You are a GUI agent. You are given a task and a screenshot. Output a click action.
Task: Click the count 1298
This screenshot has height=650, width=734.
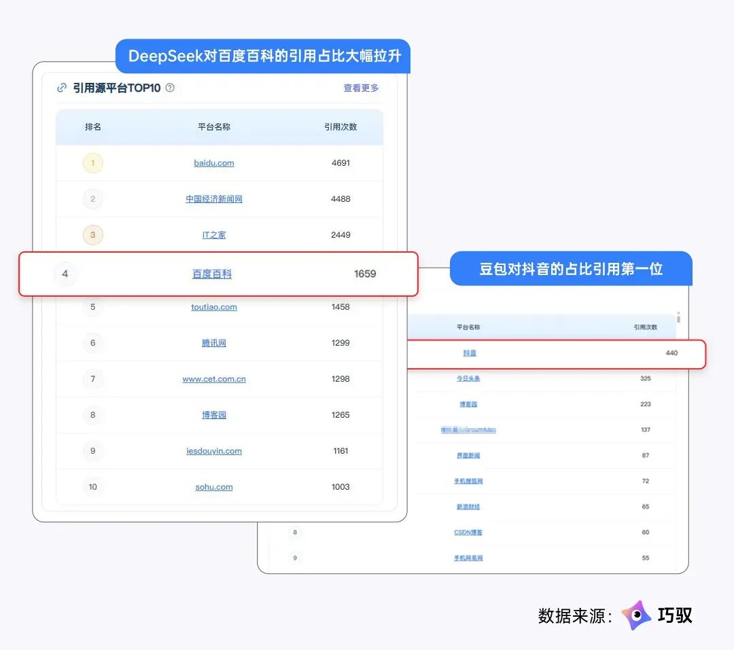coord(340,379)
